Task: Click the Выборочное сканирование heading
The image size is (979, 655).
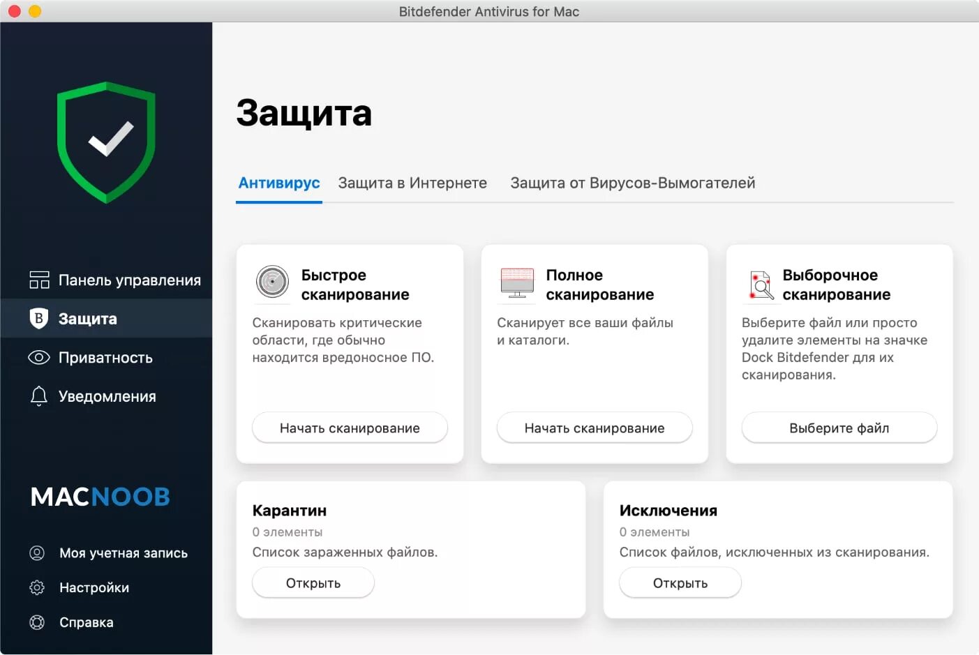Action: (x=836, y=285)
